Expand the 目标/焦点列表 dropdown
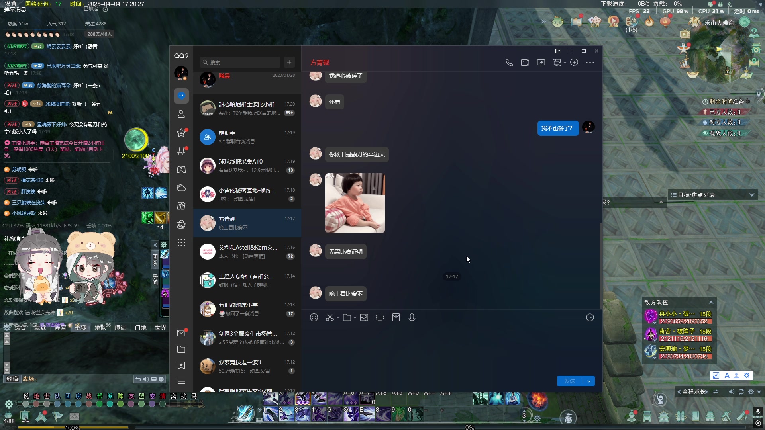Screen dimensions: 765x430 (x=752, y=195)
